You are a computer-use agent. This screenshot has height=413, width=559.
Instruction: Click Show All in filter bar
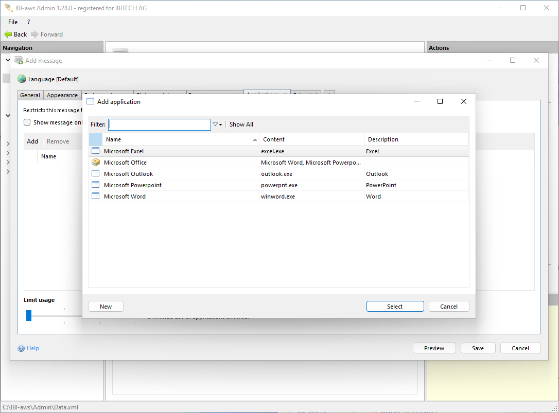pyautogui.click(x=241, y=124)
